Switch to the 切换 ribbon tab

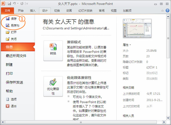pyautogui.click(x=57, y=11)
